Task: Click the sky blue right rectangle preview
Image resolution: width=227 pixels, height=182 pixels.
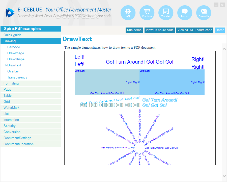Action: [x=172, y=82]
